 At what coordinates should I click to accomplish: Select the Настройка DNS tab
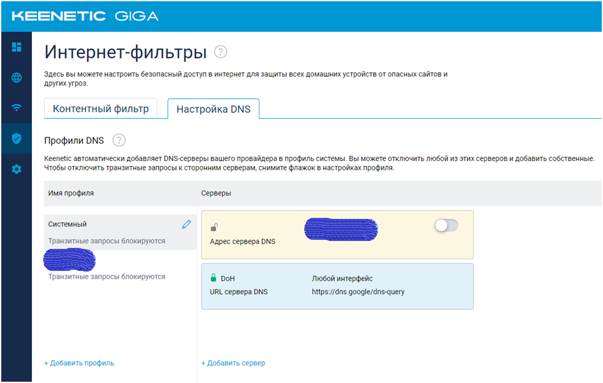(214, 109)
